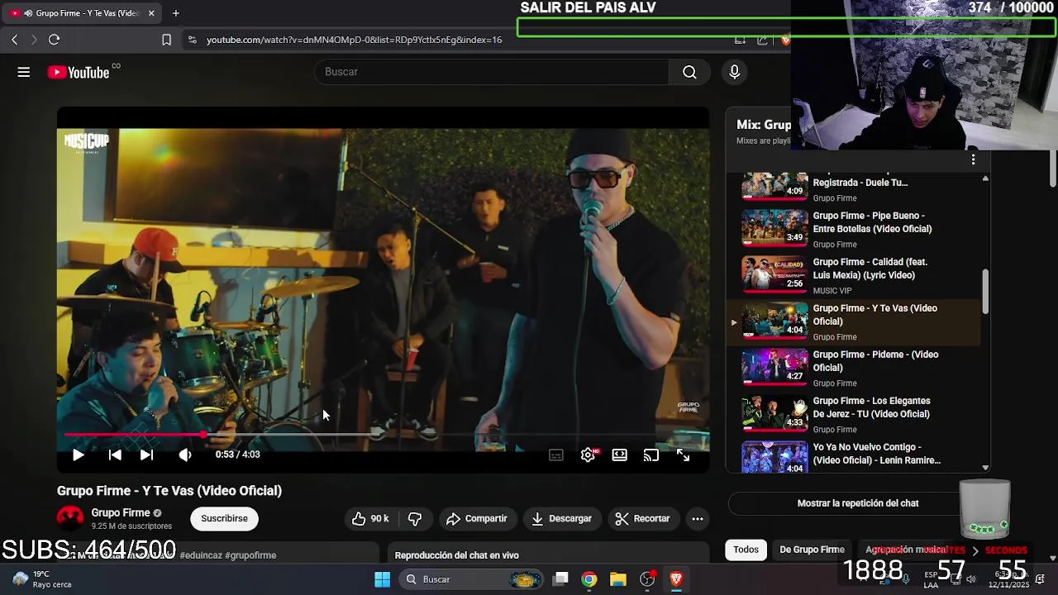Open Task View from the taskbar
The height and width of the screenshot is (595, 1058).
560,579
